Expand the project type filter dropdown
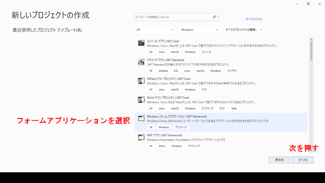Image resolution: width=325 pixels, height=183 pixels. [x=243, y=30]
